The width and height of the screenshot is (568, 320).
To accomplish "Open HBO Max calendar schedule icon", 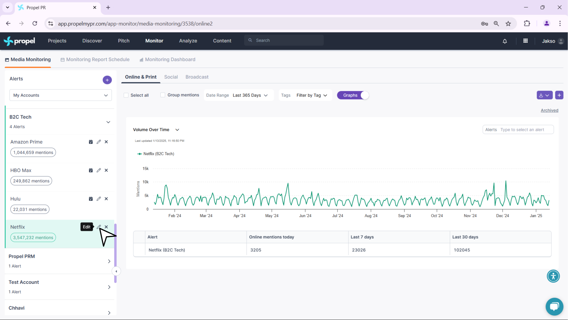I will click(x=91, y=170).
